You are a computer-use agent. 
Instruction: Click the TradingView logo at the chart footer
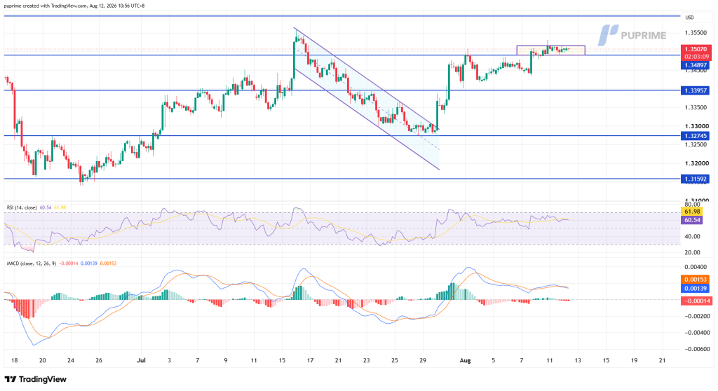click(x=36, y=379)
